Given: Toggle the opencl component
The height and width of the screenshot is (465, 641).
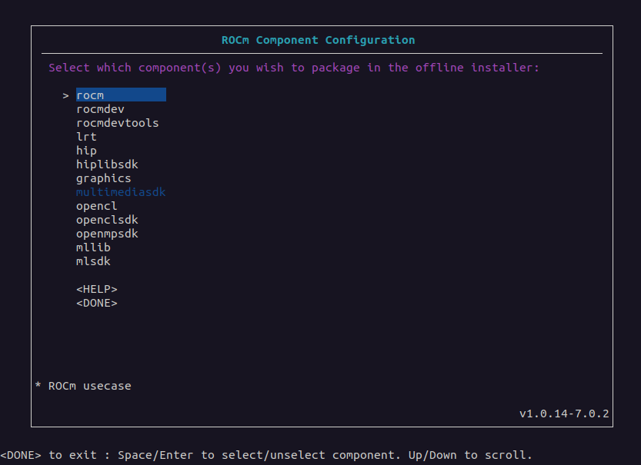Looking at the screenshot, I should click(96, 206).
